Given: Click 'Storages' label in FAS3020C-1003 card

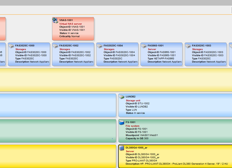Looking at the screenshot, I should [x=197, y=49].
